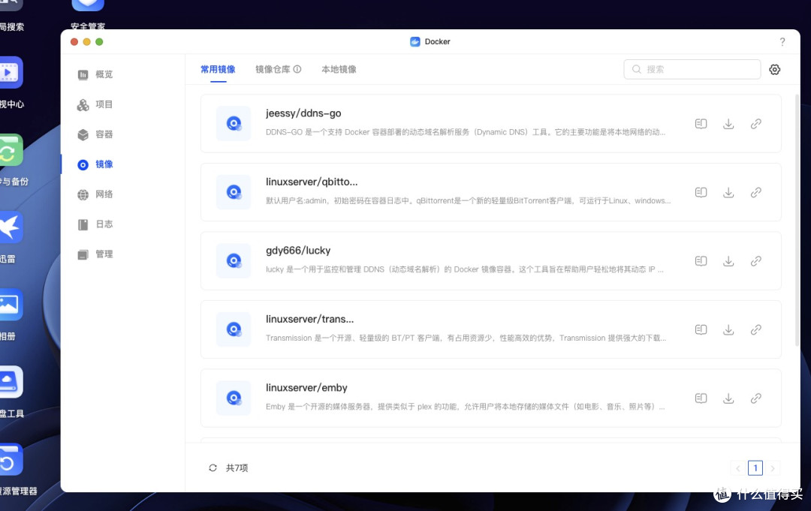
Task: Open the 项目 projects section in sidebar
Action: pyautogui.click(x=95, y=104)
